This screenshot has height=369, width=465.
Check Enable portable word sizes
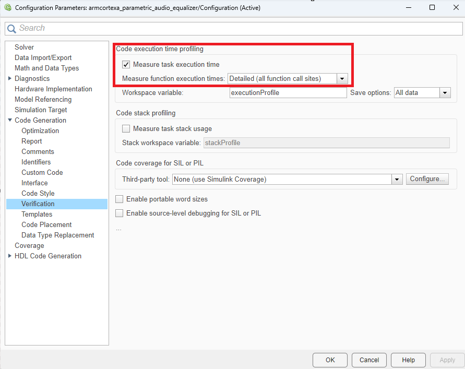click(119, 199)
